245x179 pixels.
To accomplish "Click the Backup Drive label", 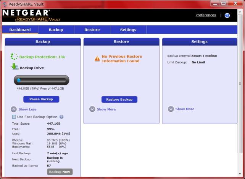I will (32, 68).
